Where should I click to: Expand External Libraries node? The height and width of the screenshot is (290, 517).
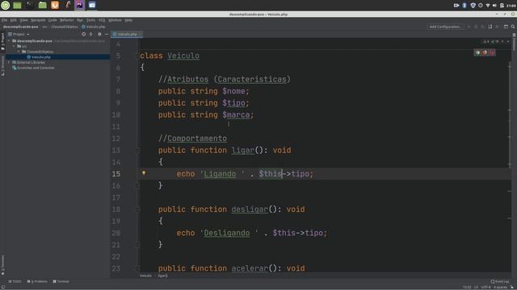pyautogui.click(x=9, y=63)
